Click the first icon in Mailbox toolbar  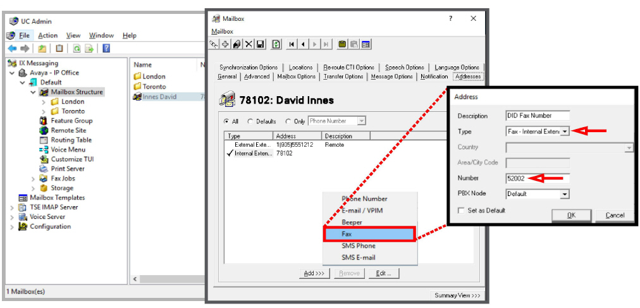(x=214, y=44)
